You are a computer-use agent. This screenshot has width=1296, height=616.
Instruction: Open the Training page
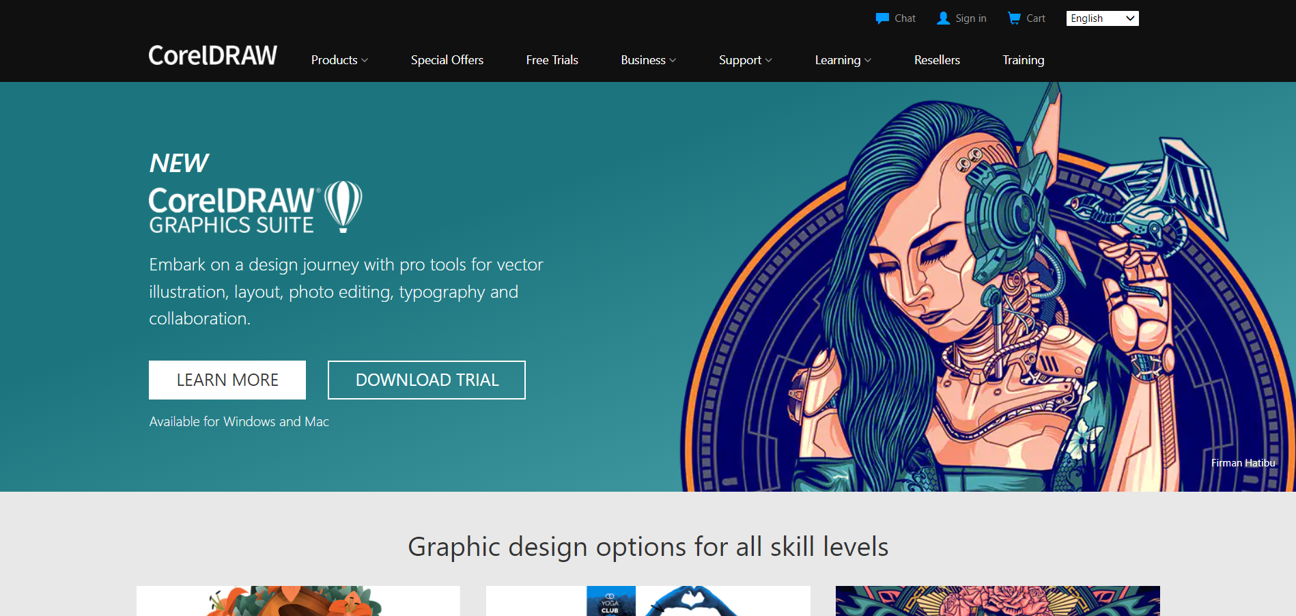(1023, 60)
